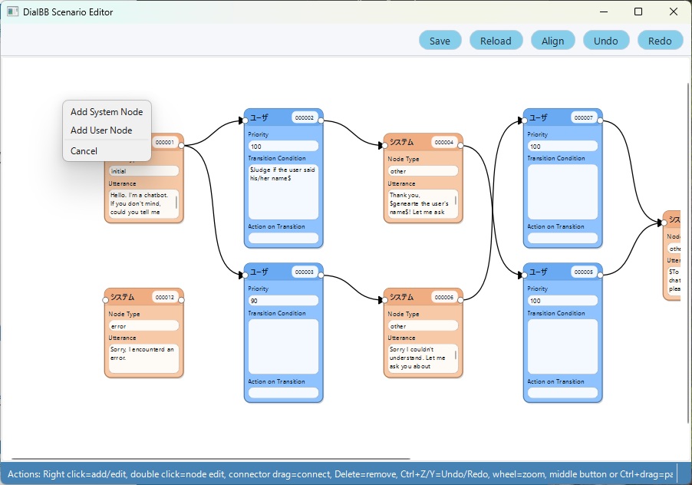
Task: Click input connector of node 000012
Action: tap(105, 300)
